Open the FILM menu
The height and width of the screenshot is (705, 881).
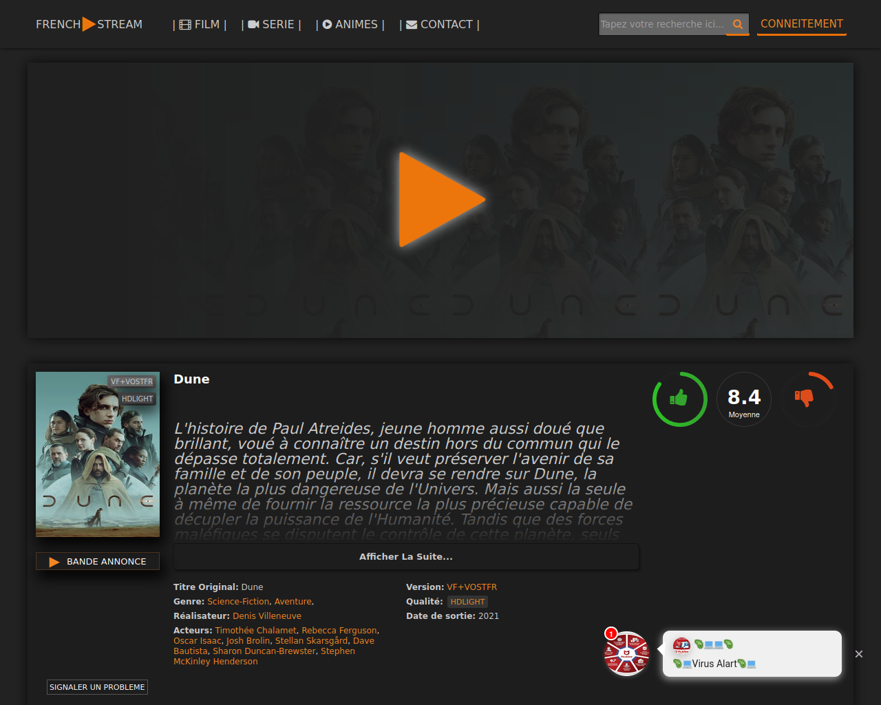[200, 25]
